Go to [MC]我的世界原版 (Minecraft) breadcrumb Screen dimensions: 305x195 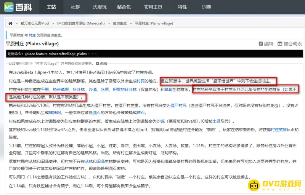(81, 23)
